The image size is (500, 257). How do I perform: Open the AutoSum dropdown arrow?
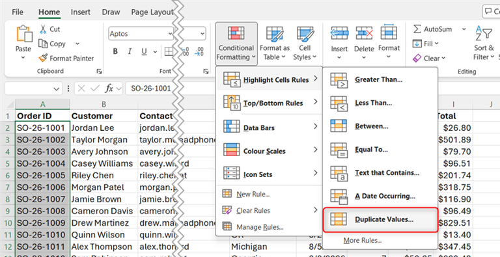point(464,29)
